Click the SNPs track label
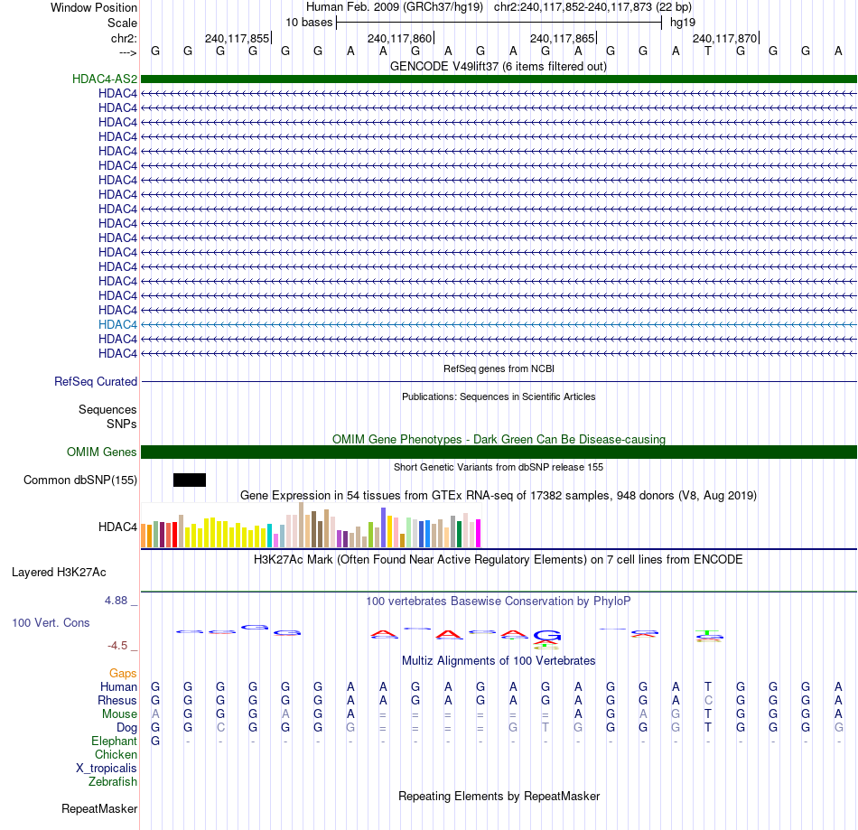The image size is (858, 830). [122, 424]
